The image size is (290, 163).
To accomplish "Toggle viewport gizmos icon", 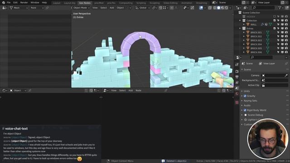I will [x=192, y=8].
